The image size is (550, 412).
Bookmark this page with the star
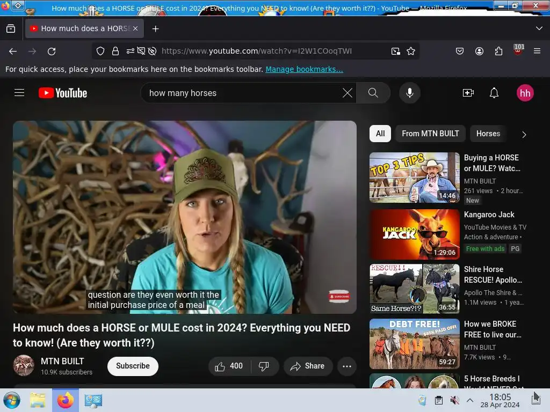(411, 51)
